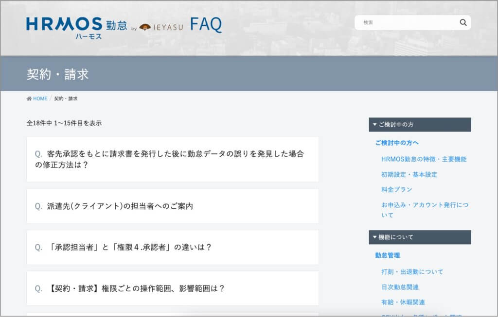
Task: Select 初期設定・基本設定 in sidebar
Action: point(409,174)
